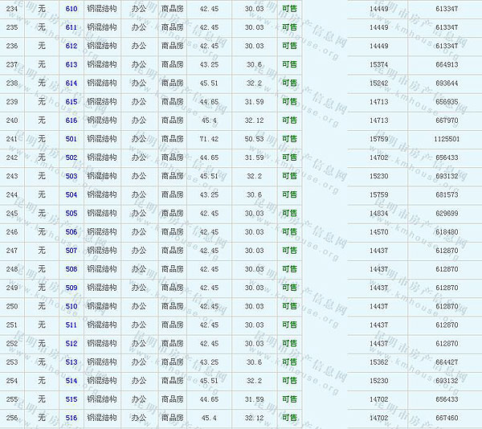The height and width of the screenshot is (429, 482).
Task: Click total price 1125501 cell
Action: click(x=446, y=139)
